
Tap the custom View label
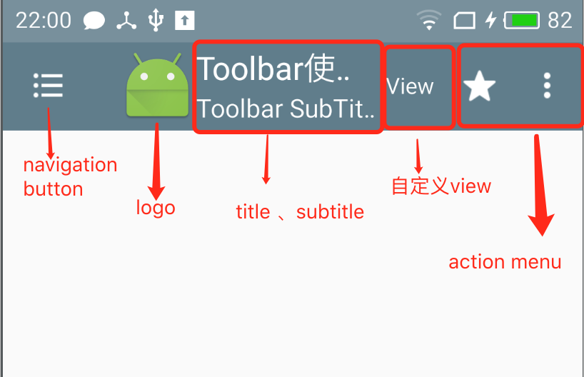point(410,86)
